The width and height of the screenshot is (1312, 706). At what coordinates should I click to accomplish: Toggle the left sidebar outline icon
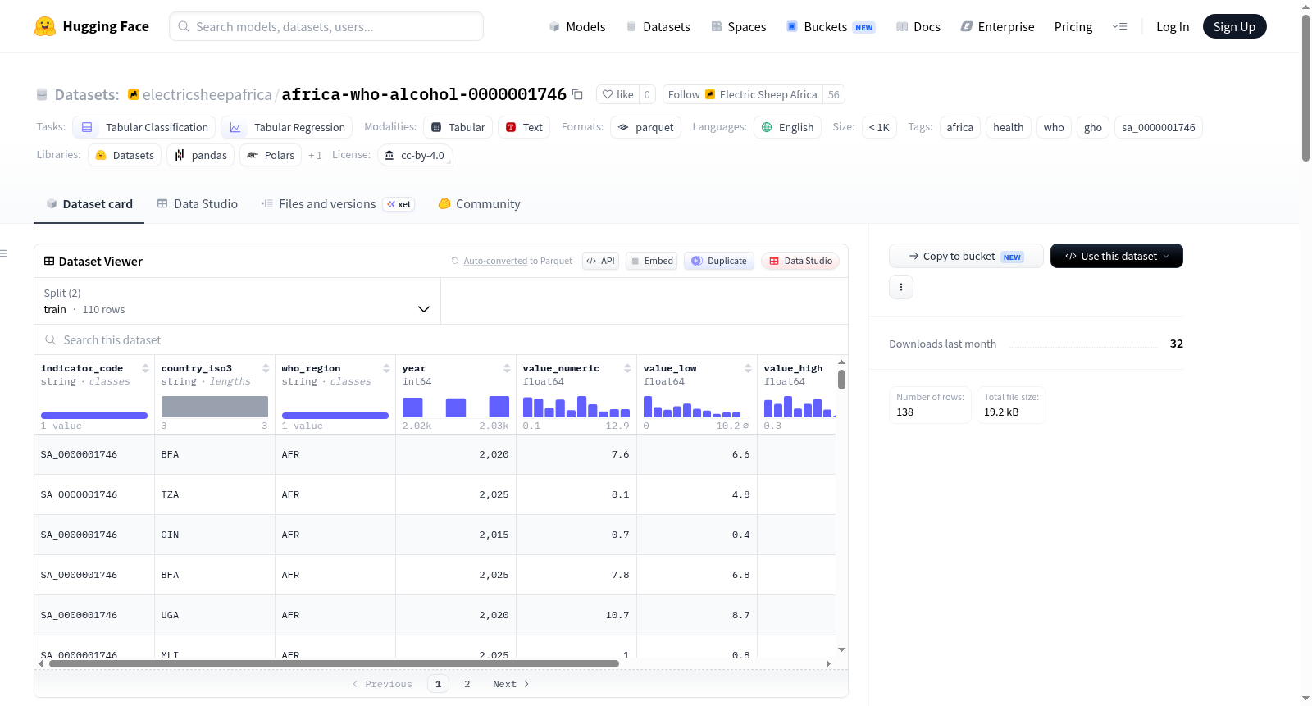pos(3,253)
